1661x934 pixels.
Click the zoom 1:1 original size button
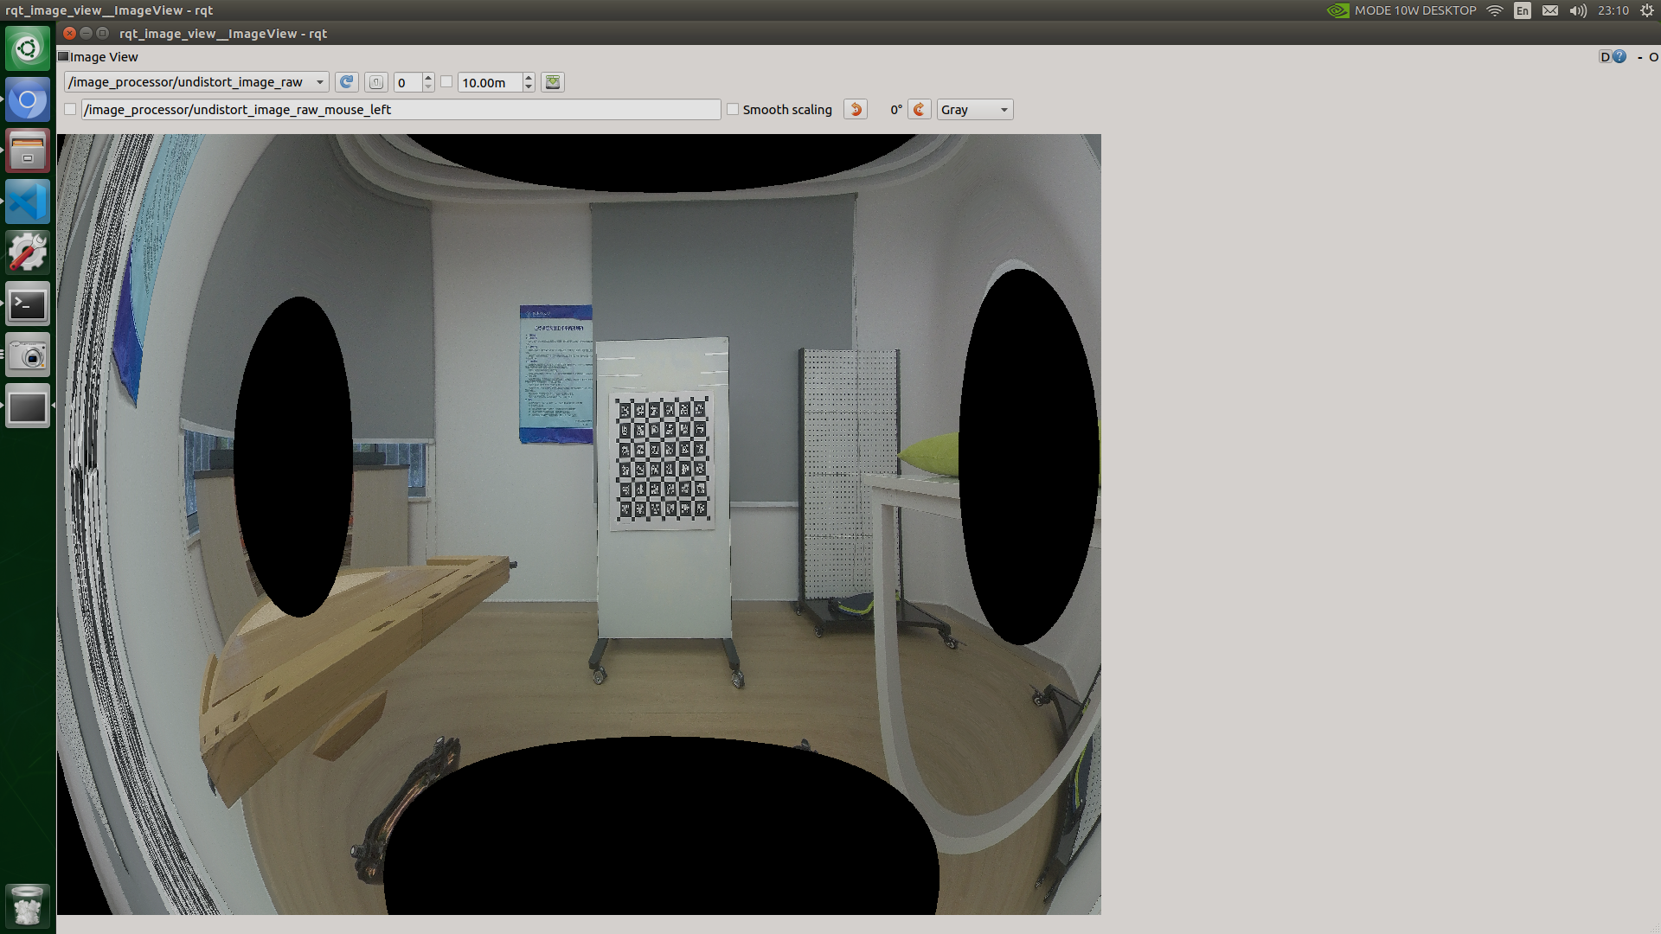click(x=376, y=82)
